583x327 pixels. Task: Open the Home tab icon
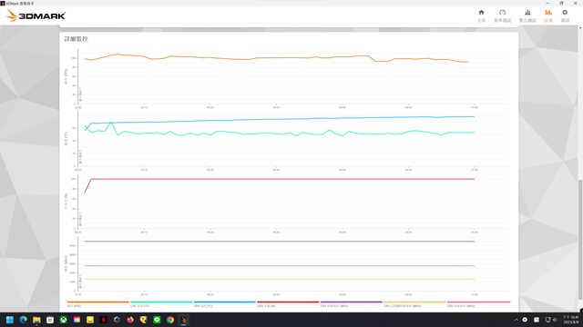[x=482, y=15]
